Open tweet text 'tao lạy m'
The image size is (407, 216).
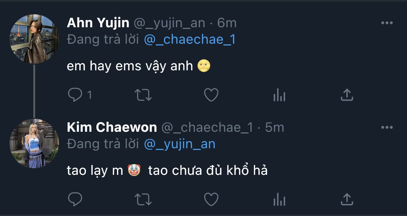pos(95,171)
